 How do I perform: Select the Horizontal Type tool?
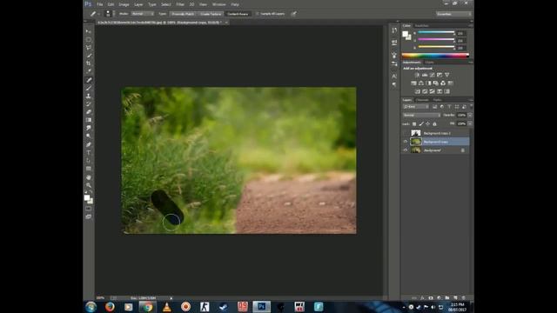pos(89,153)
